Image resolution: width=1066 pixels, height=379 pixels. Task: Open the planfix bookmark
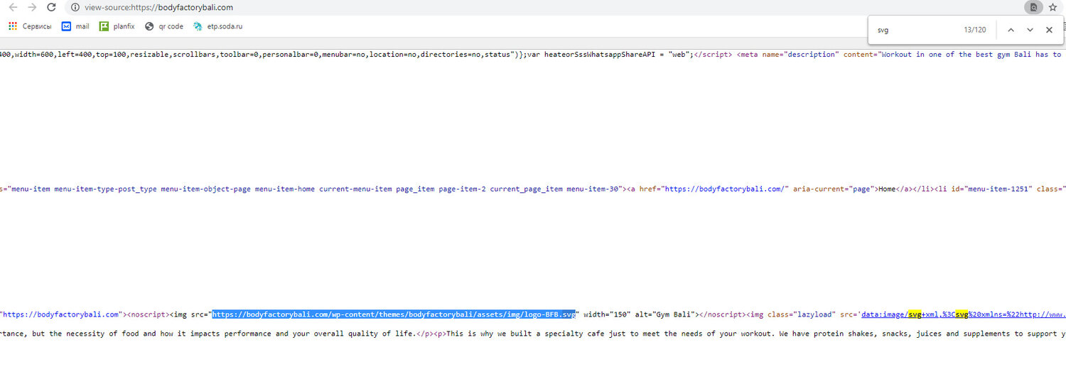click(118, 26)
